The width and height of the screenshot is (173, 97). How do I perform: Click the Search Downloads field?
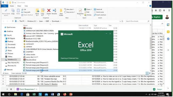tap(138, 21)
